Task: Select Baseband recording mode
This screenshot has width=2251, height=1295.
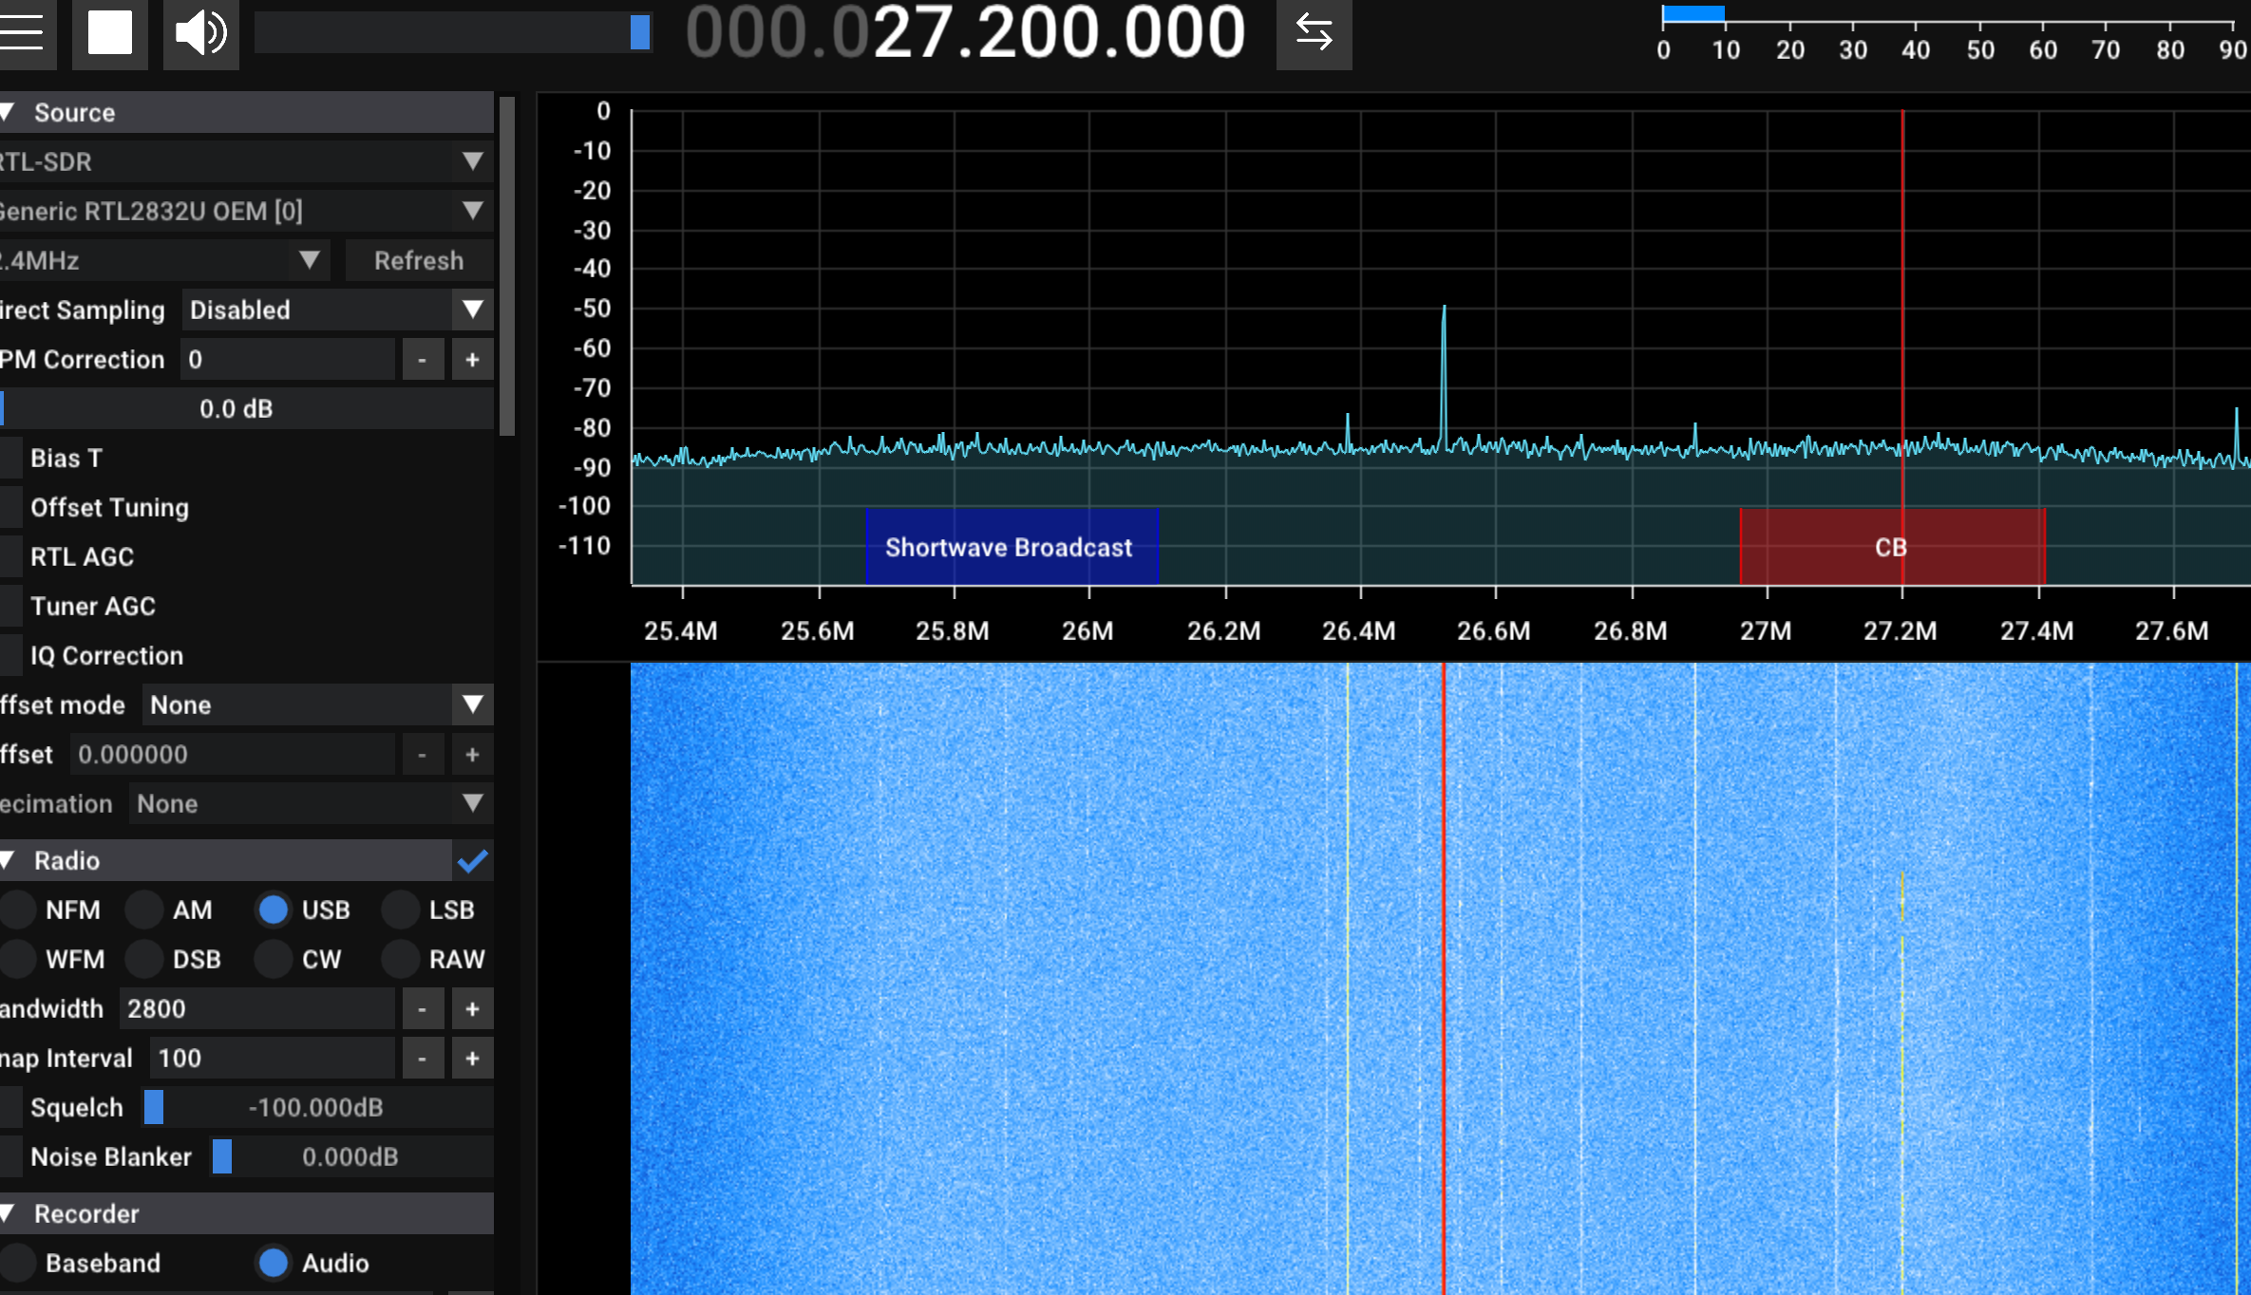Action: [18, 1263]
